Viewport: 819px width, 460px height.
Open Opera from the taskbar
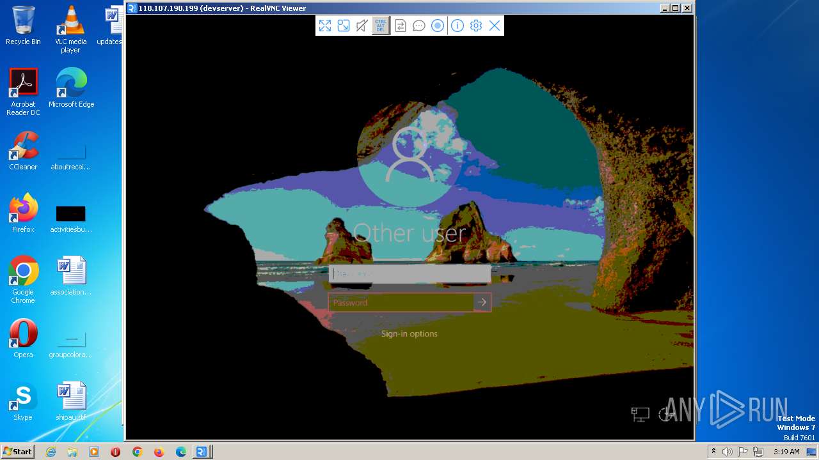(x=116, y=452)
